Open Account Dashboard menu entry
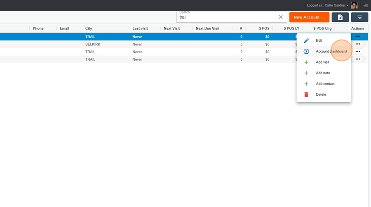Viewport: 371px width, 207px height. [x=324, y=51]
